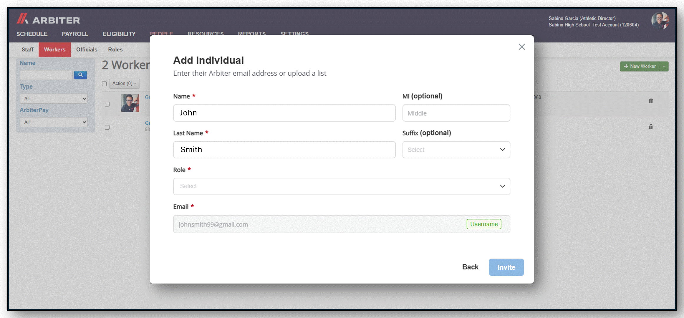Open the Role select dropdown
The width and height of the screenshot is (684, 318).
pyautogui.click(x=341, y=186)
